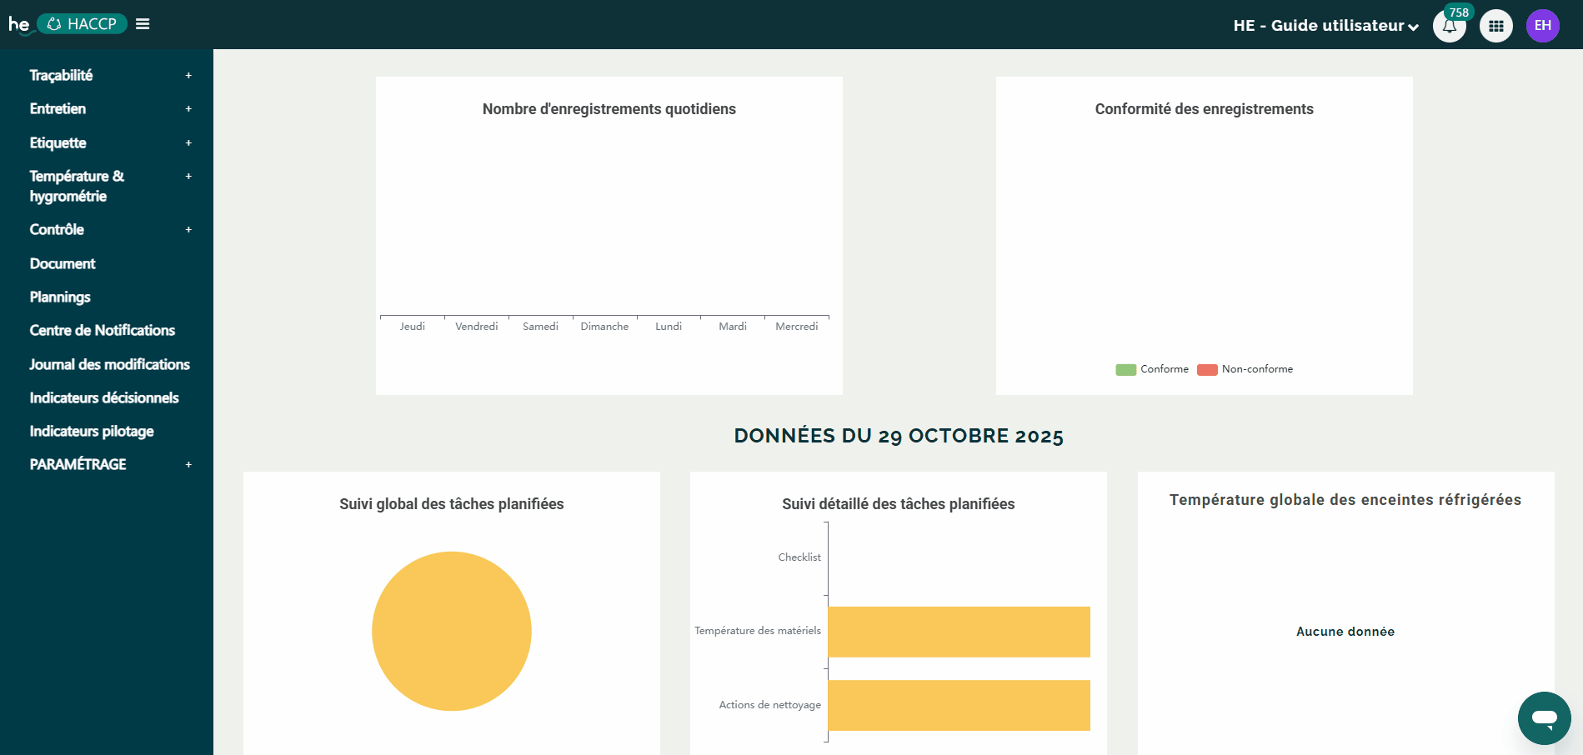The width and height of the screenshot is (1583, 755).
Task: Click the EH profile avatar
Action: click(x=1543, y=25)
